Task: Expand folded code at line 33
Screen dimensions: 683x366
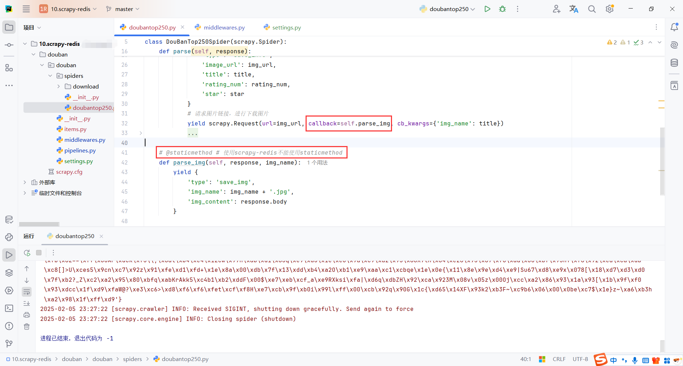Action: coord(141,133)
